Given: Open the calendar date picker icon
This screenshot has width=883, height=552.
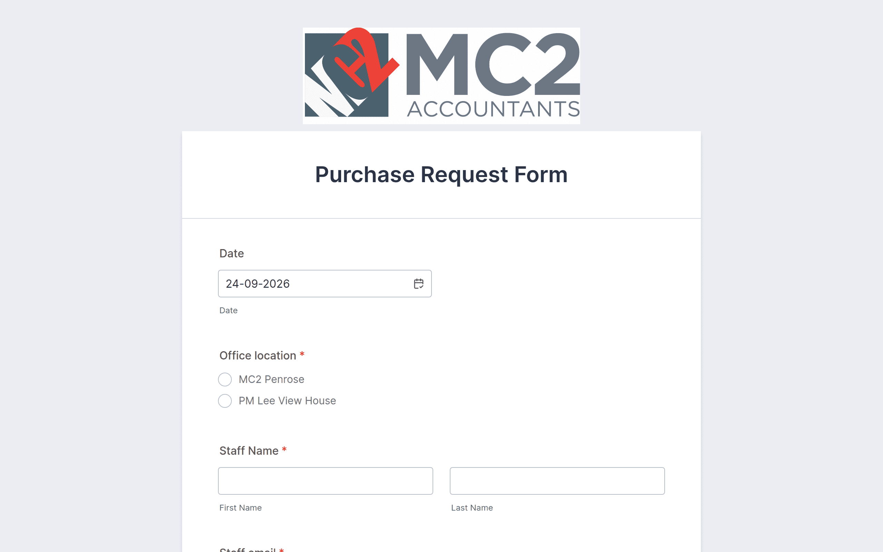Looking at the screenshot, I should [418, 284].
